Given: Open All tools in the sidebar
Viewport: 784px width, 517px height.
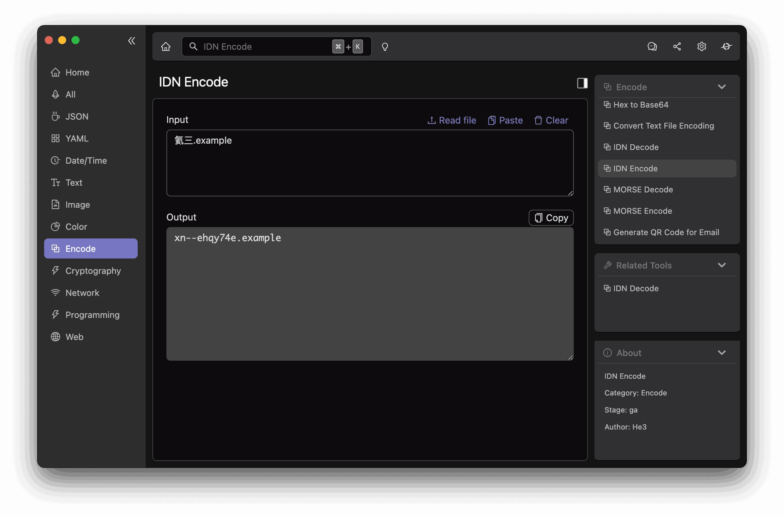Looking at the screenshot, I should click(x=91, y=95).
